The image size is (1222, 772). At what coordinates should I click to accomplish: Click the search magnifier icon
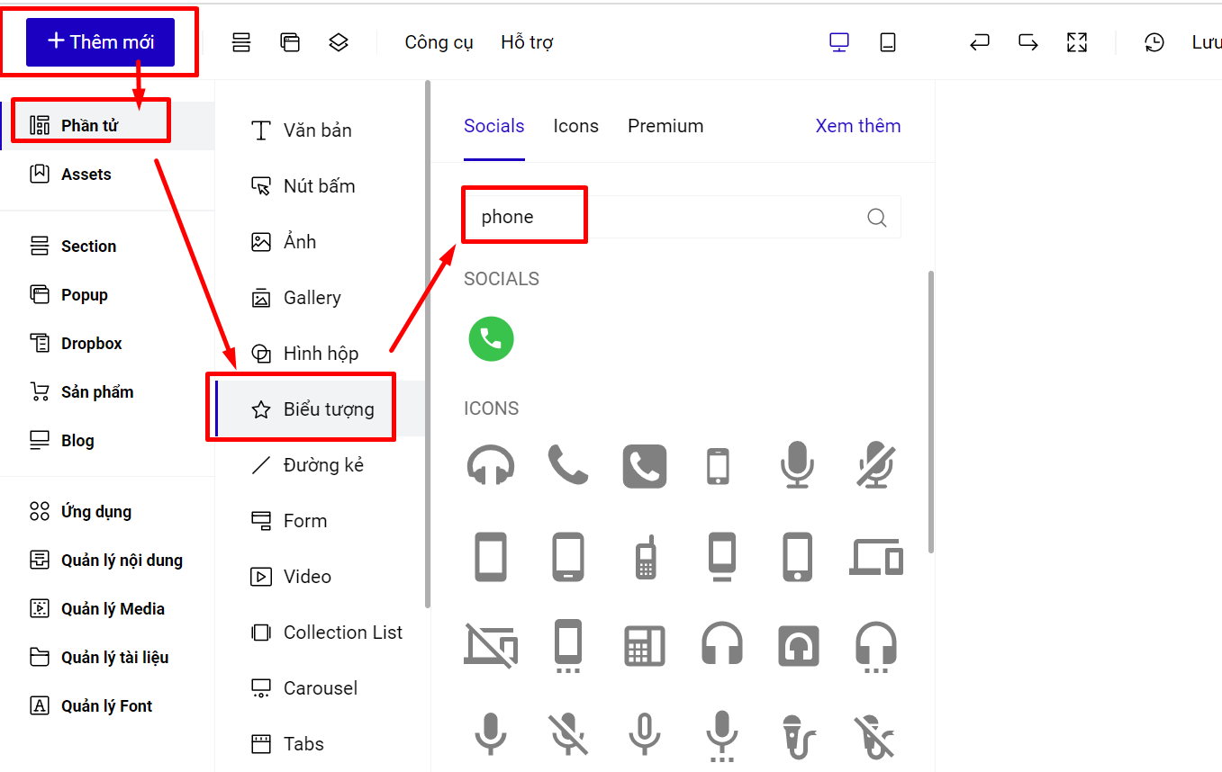pyautogui.click(x=876, y=217)
